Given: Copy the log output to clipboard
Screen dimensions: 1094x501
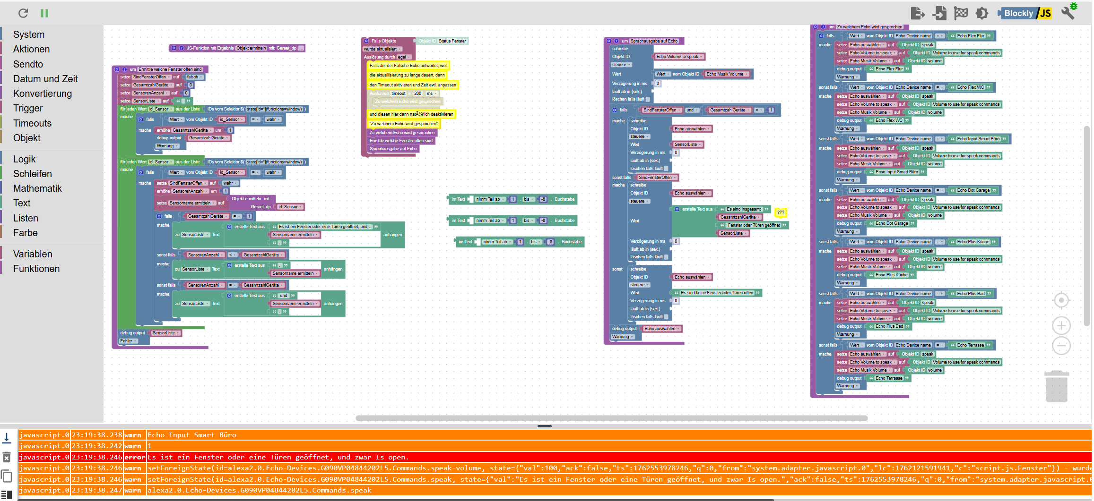Looking at the screenshot, I should 7,476.
